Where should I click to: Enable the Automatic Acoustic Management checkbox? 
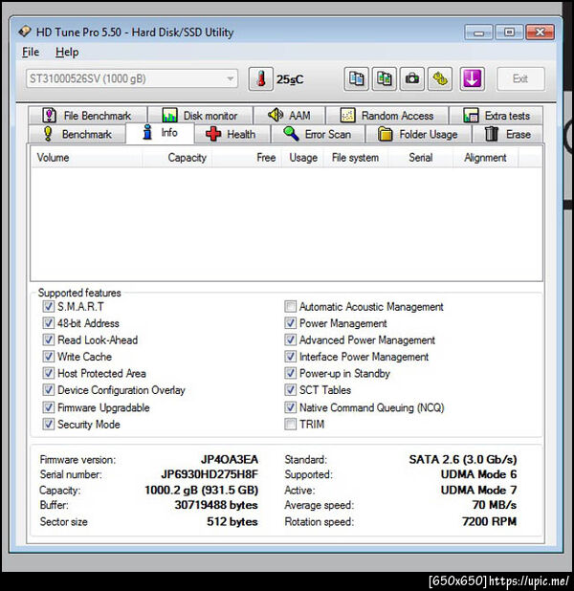coord(291,306)
